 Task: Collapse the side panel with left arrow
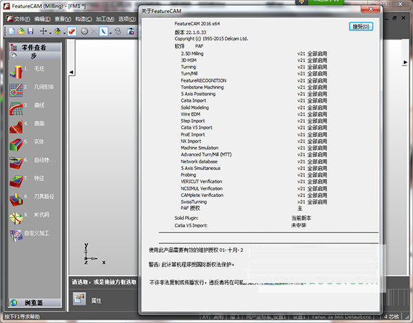point(72,72)
